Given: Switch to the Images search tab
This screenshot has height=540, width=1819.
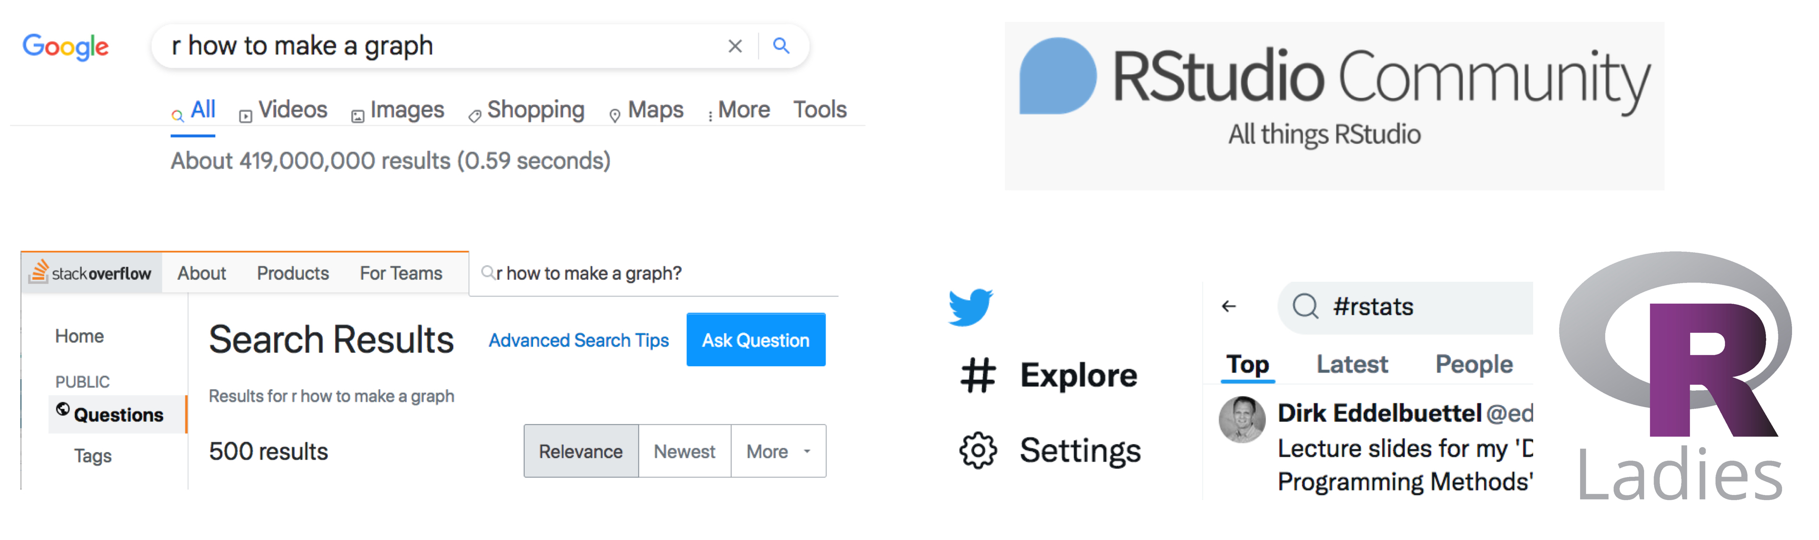Looking at the screenshot, I should click(x=398, y=110).
